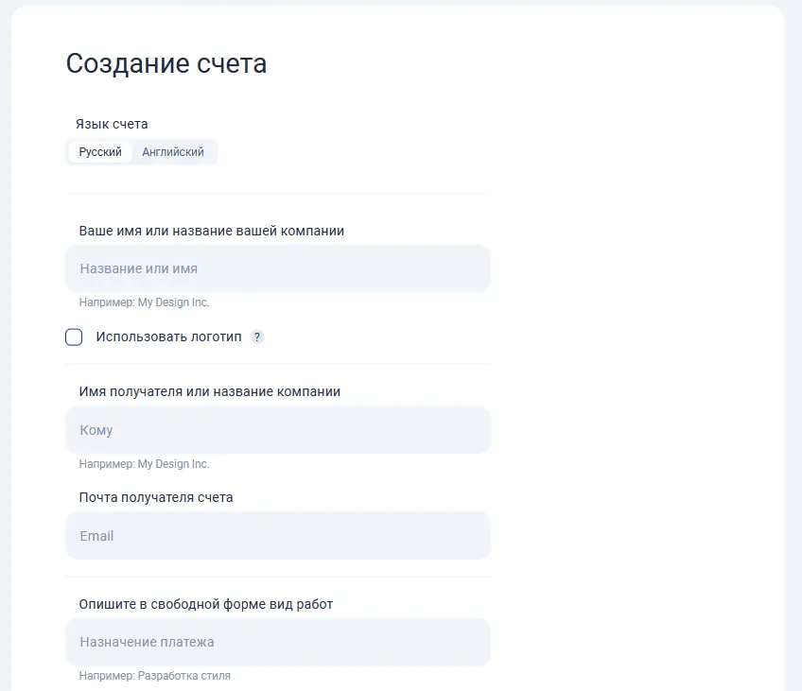This screenshot has width=802, height=691.
Task: Click the 'Язык счета' label
Action: pos(112,124)
